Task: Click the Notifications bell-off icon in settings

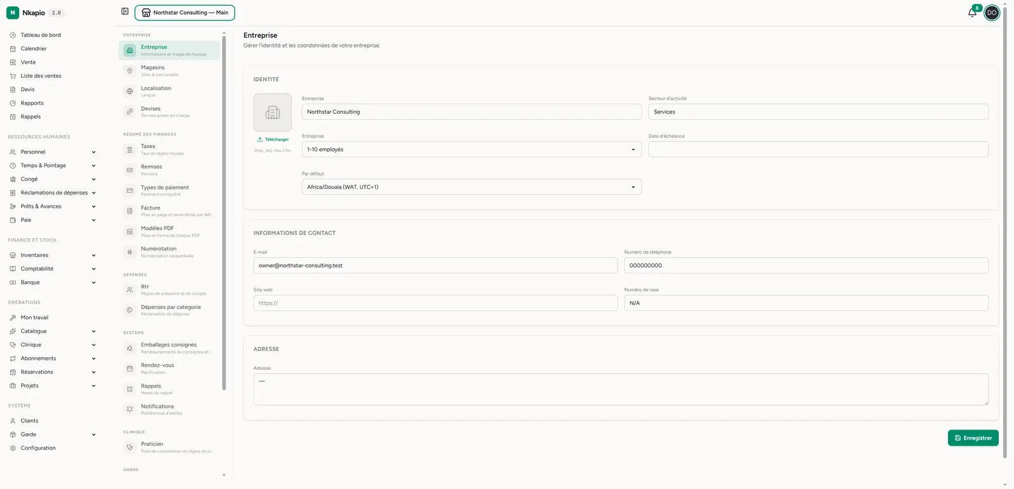Action: 130,409
